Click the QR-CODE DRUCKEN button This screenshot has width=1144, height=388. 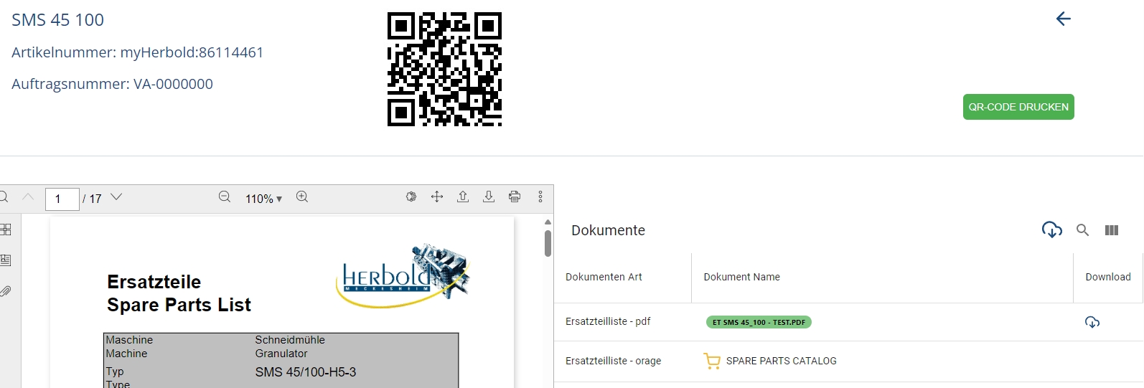[x=1018, y=107]
